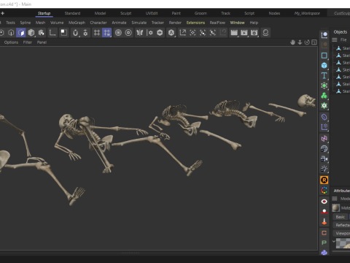
Task: Click the viewport pan hand icon
Action: [292, 42]
